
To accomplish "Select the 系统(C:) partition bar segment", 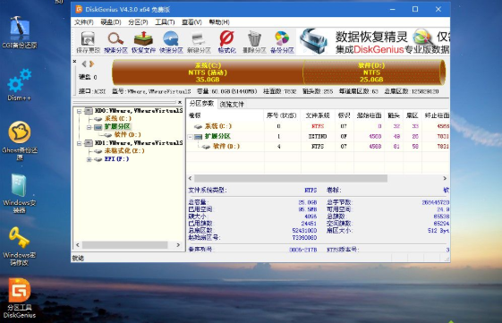I will tap(208, 72).
